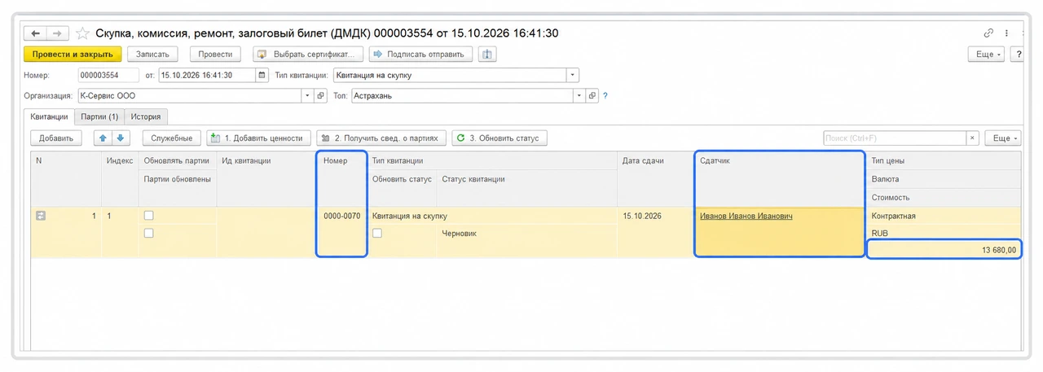Open the Еще menu beside the search field
Screen dimensions: 1043x372
click(1003, 138)
